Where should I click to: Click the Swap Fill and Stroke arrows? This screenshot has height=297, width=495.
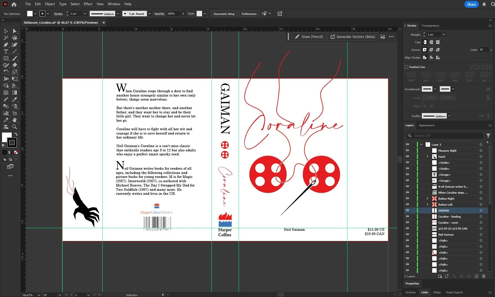tap(16, 134)
